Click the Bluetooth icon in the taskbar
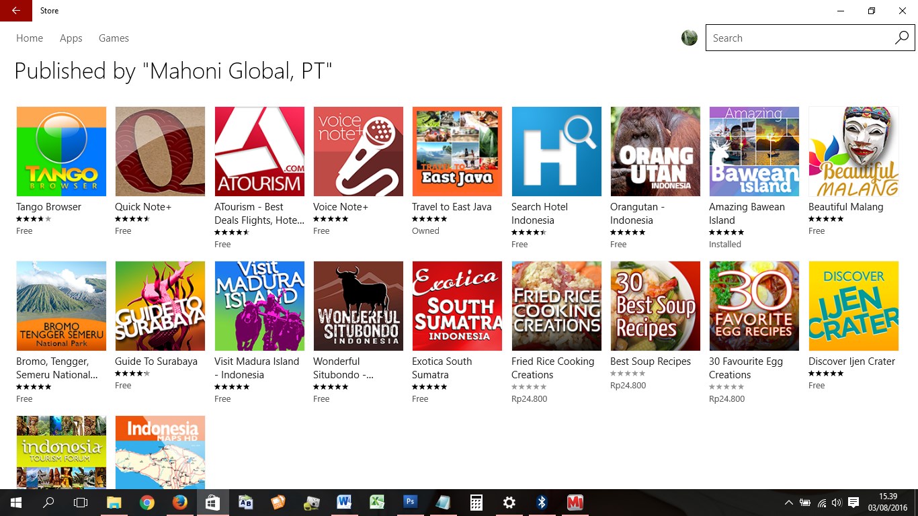Image resolution: width=918 pixels, height=516 pixels. click(x=542, y=503)
